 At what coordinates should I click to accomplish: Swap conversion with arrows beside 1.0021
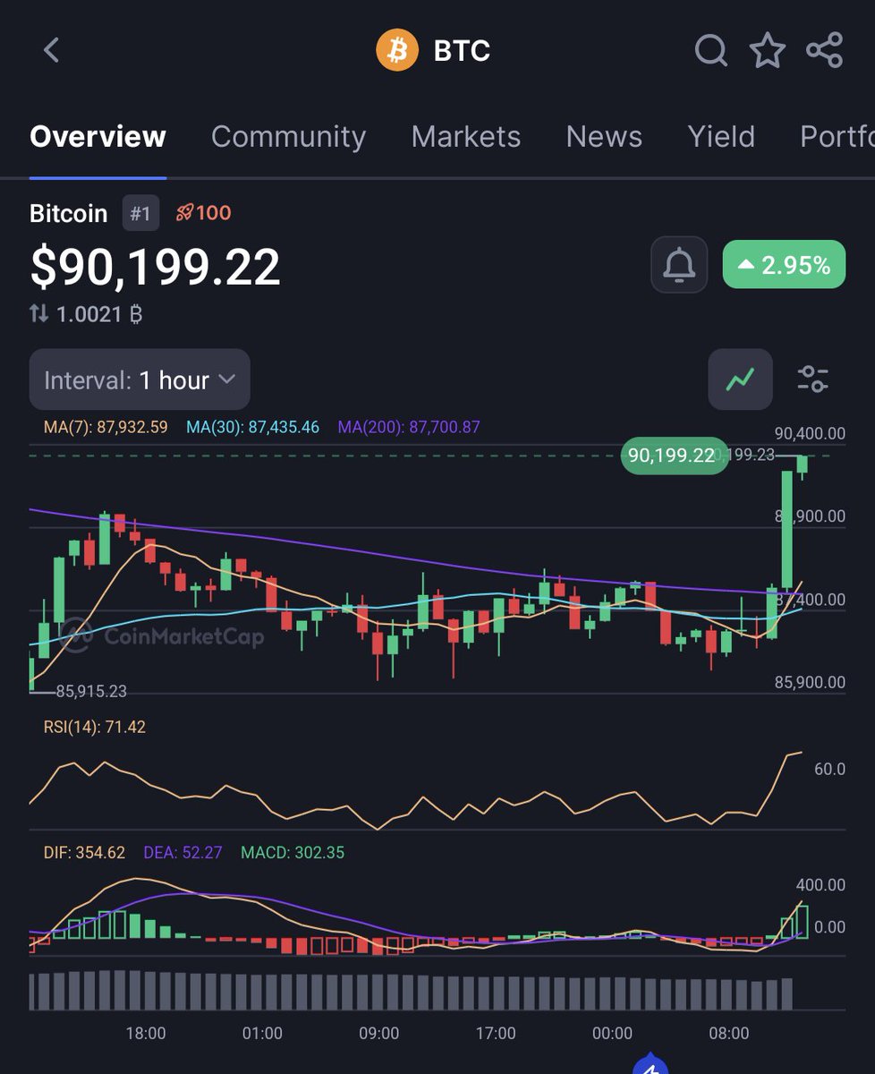click(x=38, y=314)
